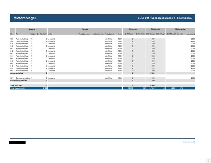Click the Total Liegenschaft Nettomiete 10'833

(131, 88)
